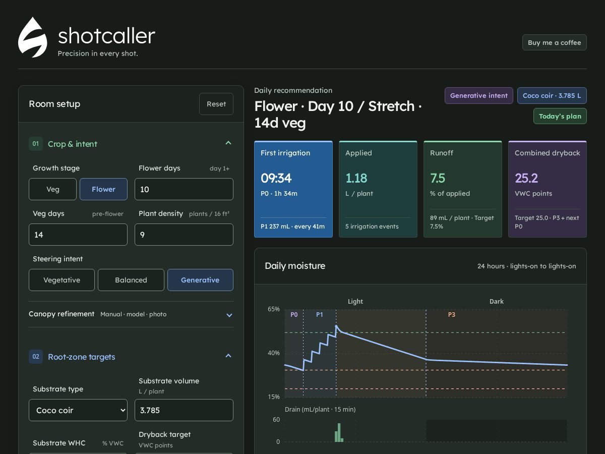Image resolution: width=605 pixels, height=454 pixels.
Task: Click the "Dryback target" label
Action: pos(165,434)
